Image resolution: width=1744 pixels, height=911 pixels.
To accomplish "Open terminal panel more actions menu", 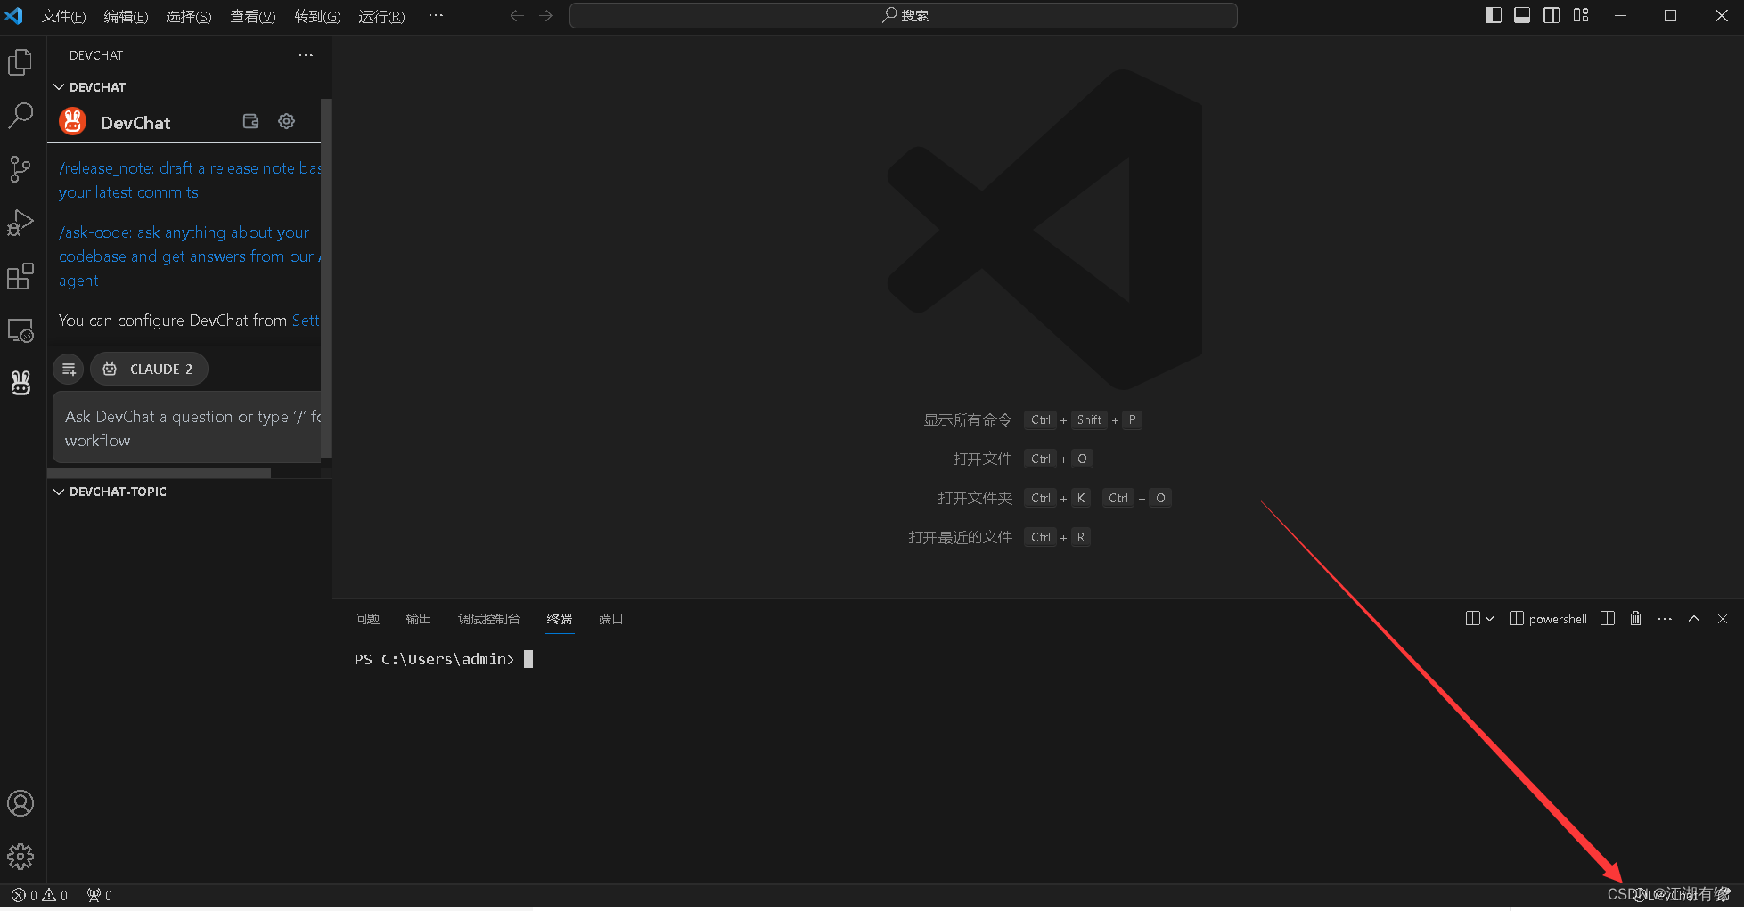I will (1665, 618).
